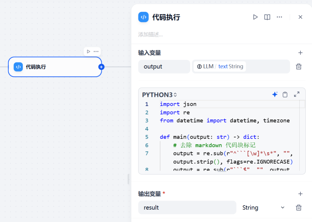Image resolution: width=312 pixels, height=222 pixels.
Task: Edit the result output variable name
Action: point(187,208)
